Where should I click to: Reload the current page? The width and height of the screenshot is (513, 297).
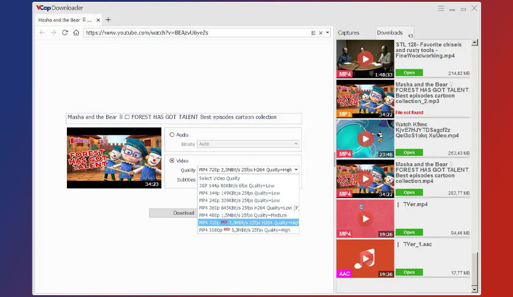tap(65, 33)
